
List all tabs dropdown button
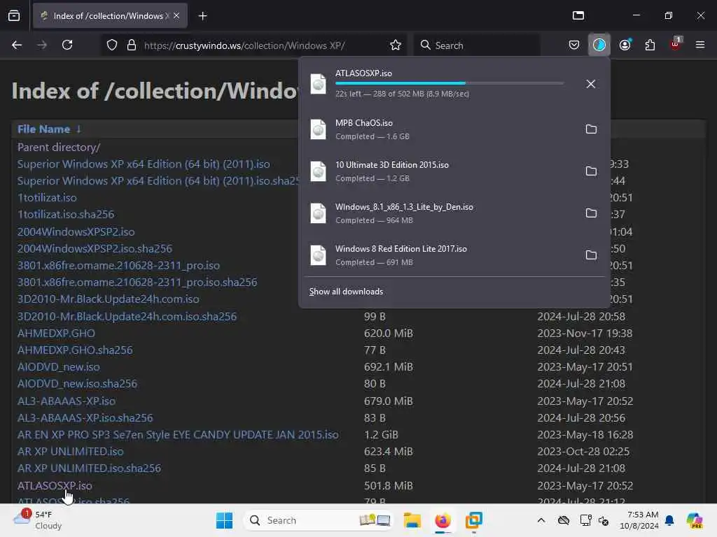tap(578, 15)
